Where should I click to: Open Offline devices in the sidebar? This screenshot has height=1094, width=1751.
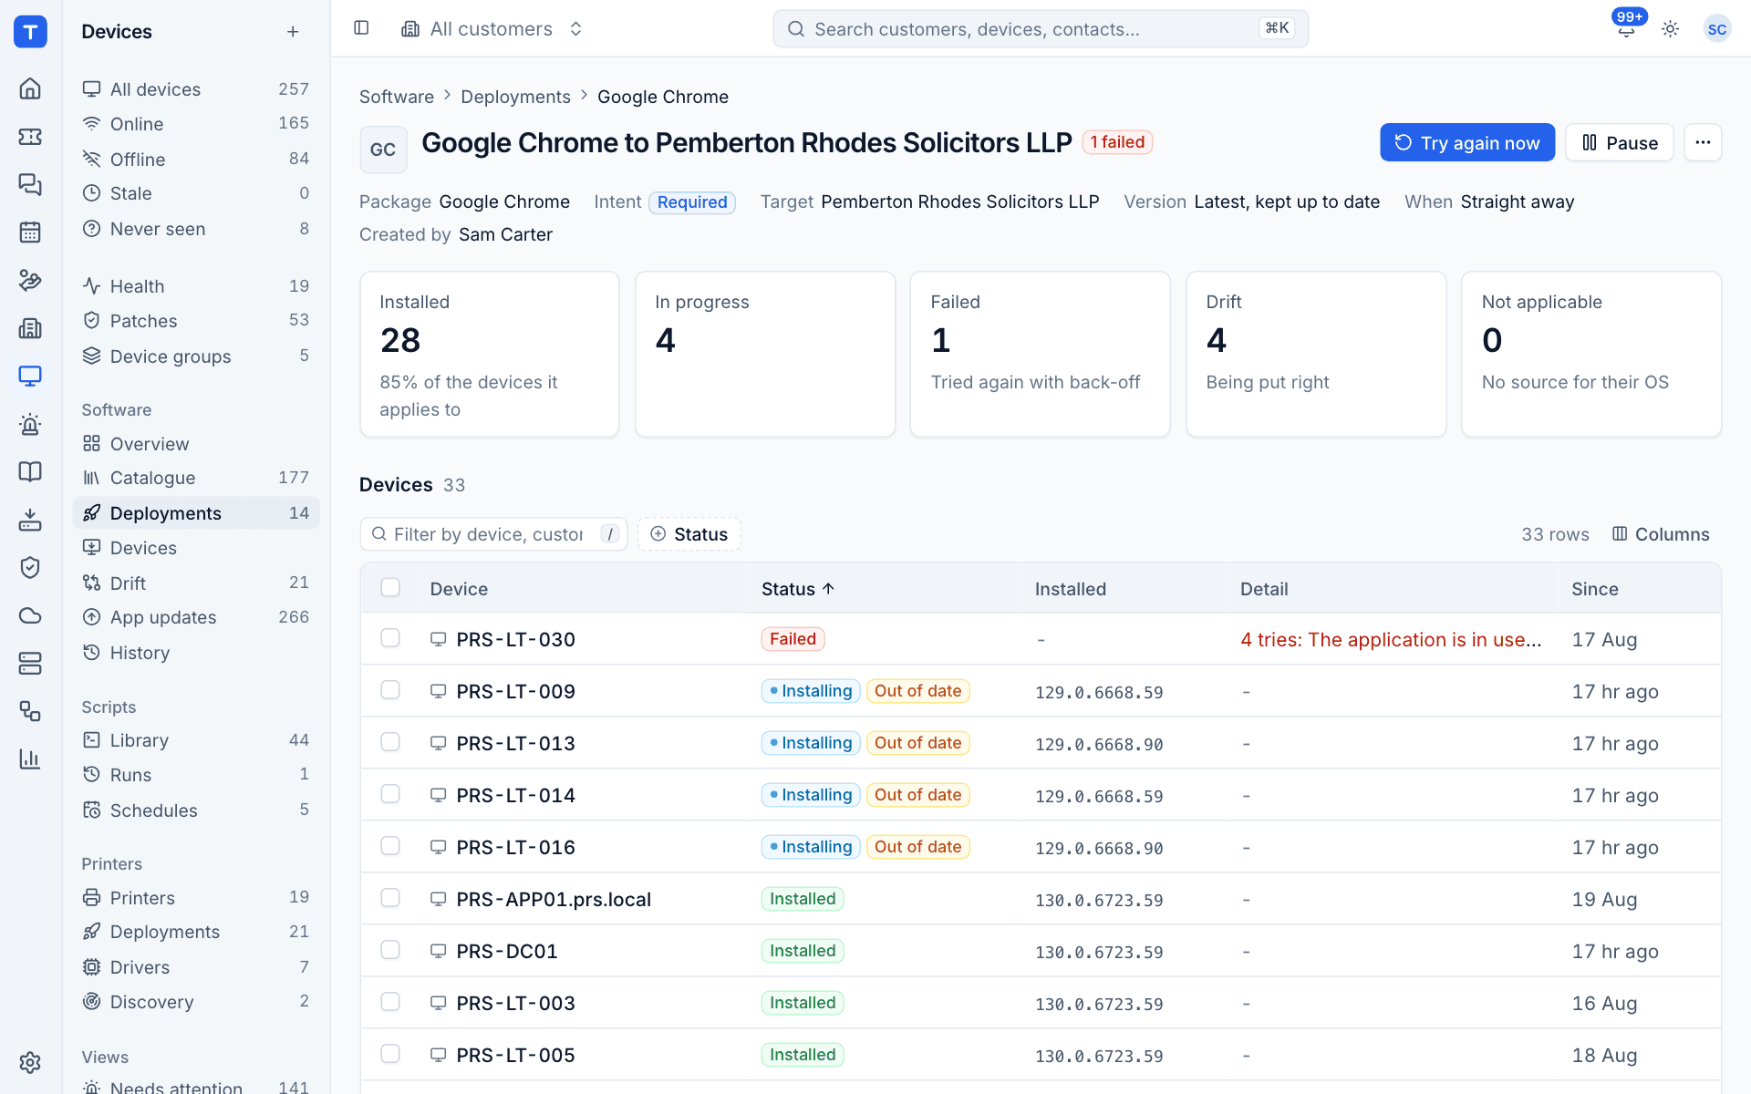pos(196,160)
